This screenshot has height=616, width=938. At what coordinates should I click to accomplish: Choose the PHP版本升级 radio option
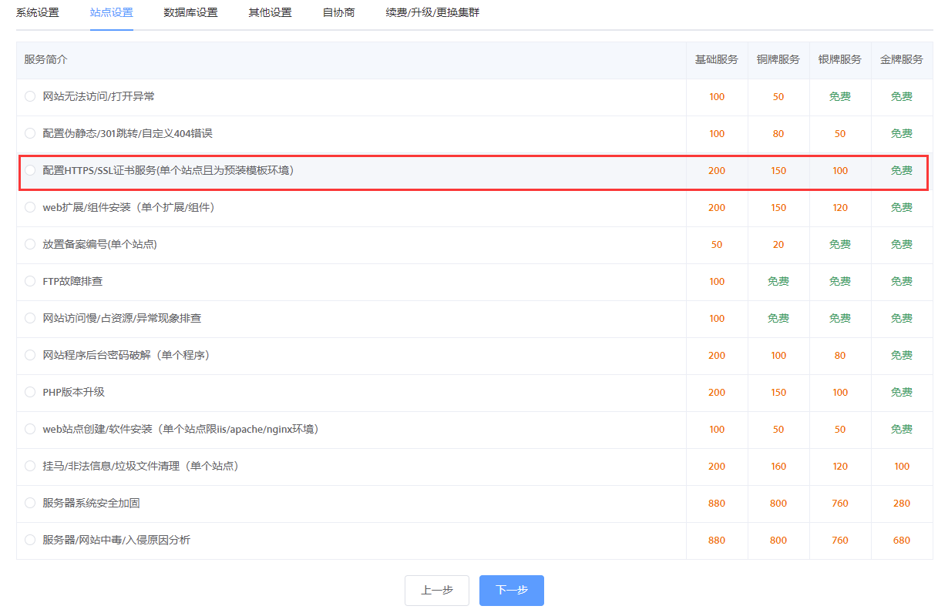[30, 392]
